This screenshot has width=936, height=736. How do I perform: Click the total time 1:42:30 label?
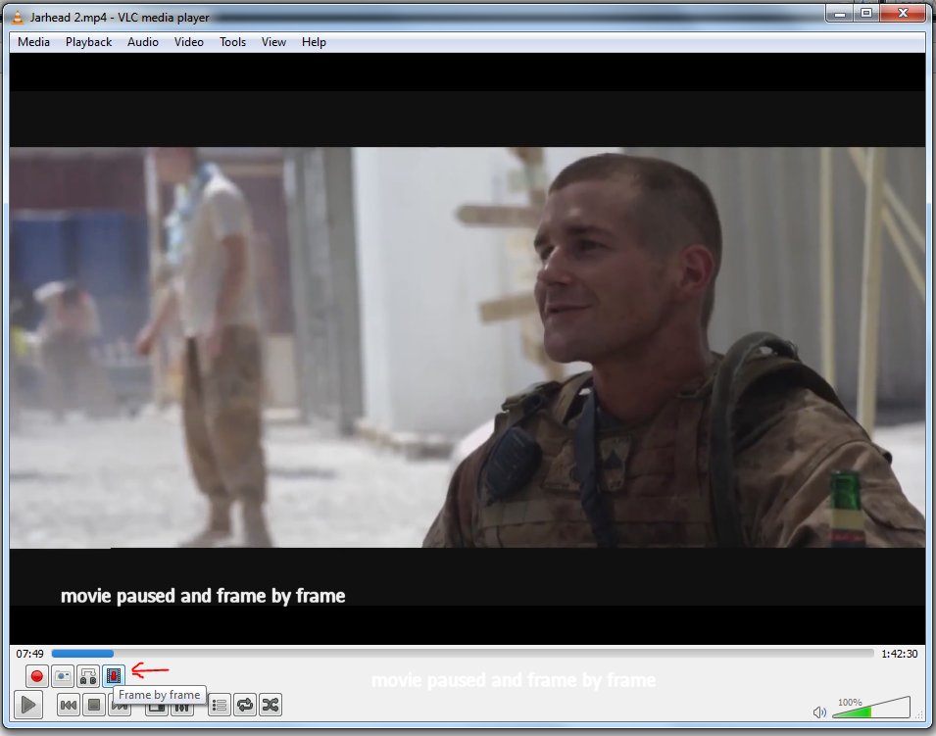pos(899,654)
